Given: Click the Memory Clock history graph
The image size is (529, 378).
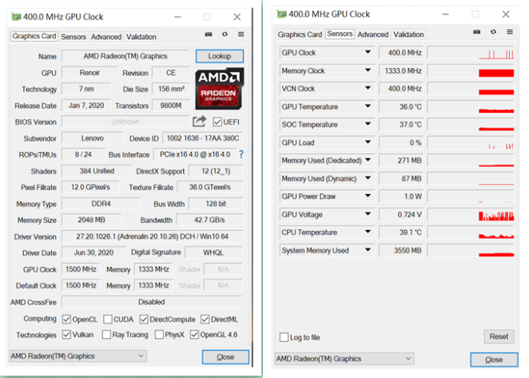Looking at the screenshot, I should 471,71.
